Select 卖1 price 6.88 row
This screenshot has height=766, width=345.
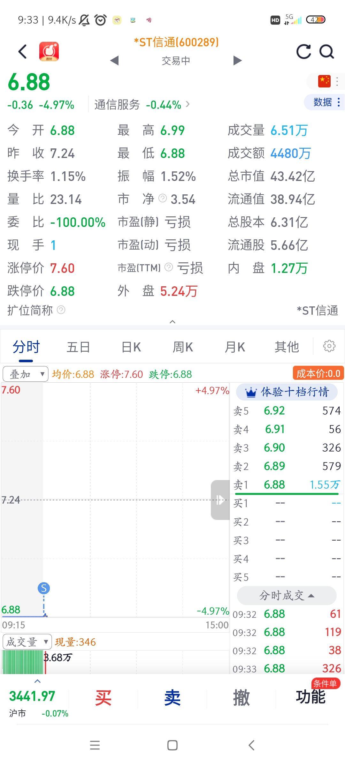click(287, 485)
